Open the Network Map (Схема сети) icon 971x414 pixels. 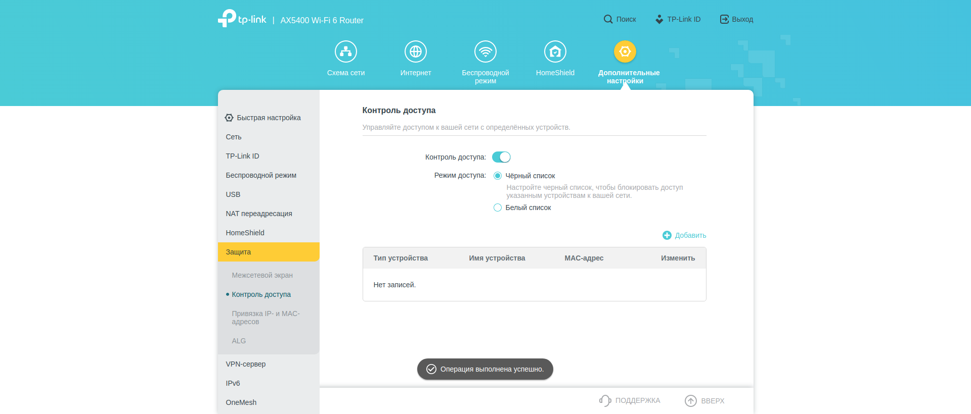pos(346,51)
